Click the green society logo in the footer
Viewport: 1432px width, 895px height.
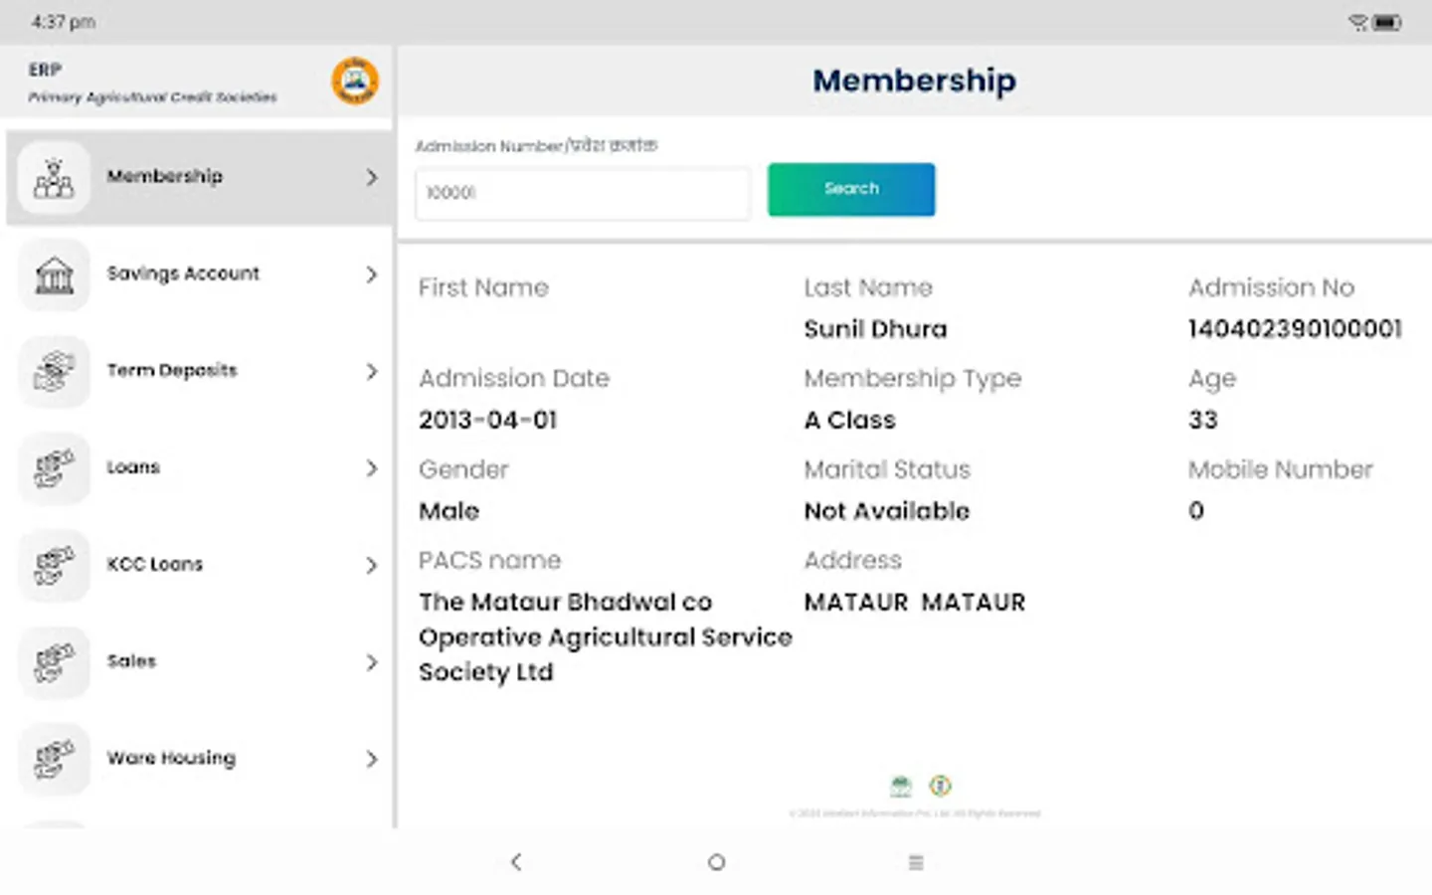[x=900, y=786]
